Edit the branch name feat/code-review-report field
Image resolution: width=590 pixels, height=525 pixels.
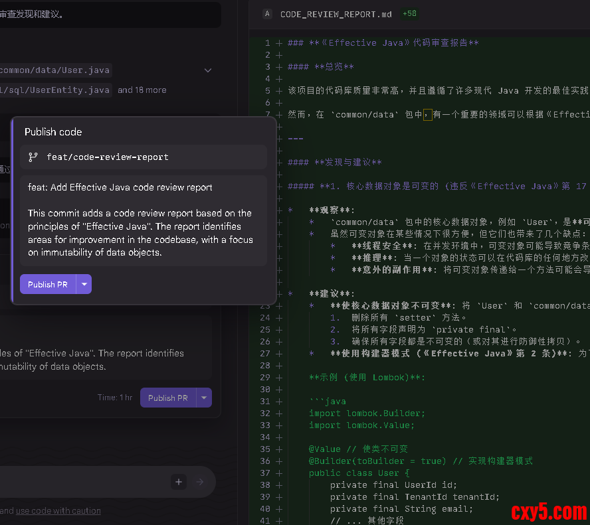coord(144,157)
